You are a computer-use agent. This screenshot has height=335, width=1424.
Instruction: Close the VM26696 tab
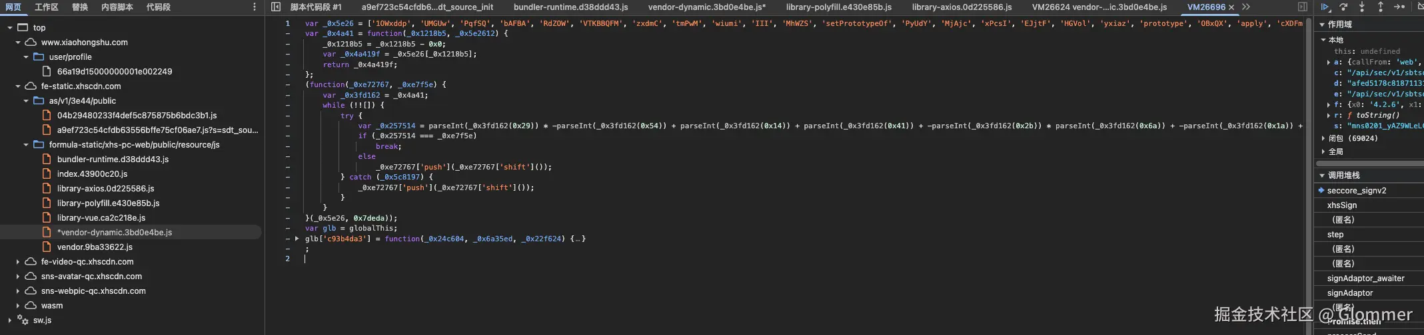pyautogui.click(x=1231, y=7)
